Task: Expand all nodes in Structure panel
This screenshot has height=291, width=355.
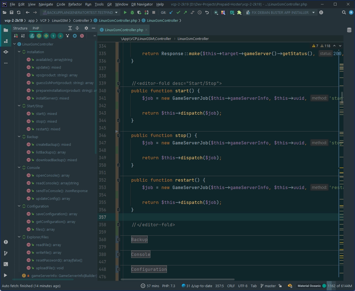Action: (x=70, y=28)
